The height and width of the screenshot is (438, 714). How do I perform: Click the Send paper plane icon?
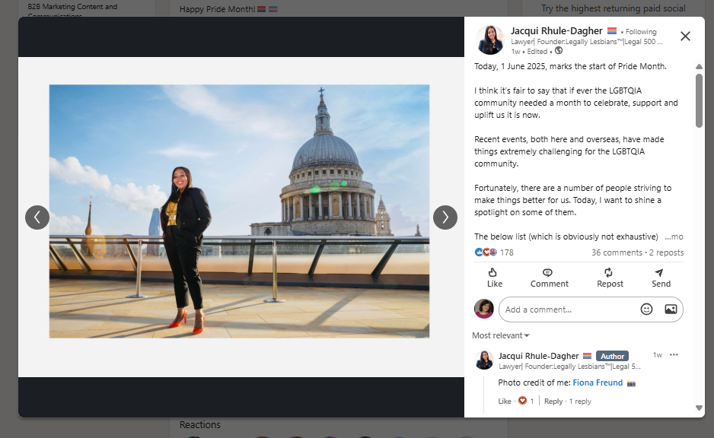(x=660, y=272)
